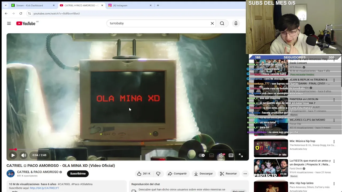Open the more actions three-dot menu

point(245,174)
